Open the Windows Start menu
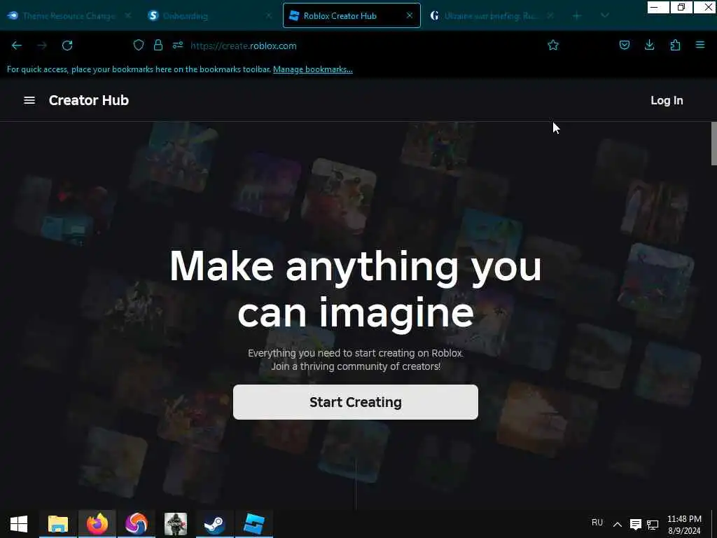 (19, 524)
